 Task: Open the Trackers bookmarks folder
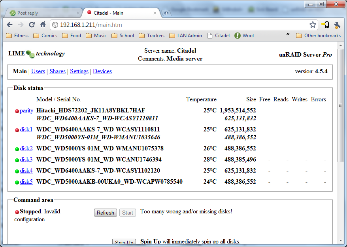(152, 36)
